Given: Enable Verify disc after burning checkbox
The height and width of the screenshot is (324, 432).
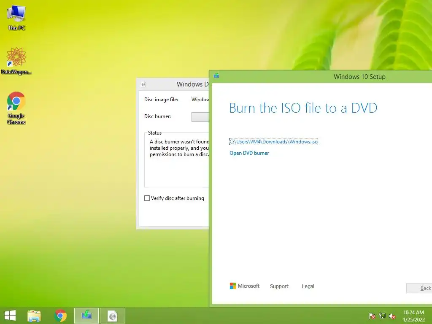Looking at the screenshot, I should coord(147,198).
